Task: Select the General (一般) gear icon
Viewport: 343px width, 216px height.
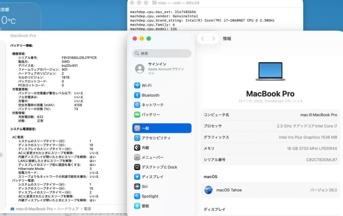Action: 137,128
